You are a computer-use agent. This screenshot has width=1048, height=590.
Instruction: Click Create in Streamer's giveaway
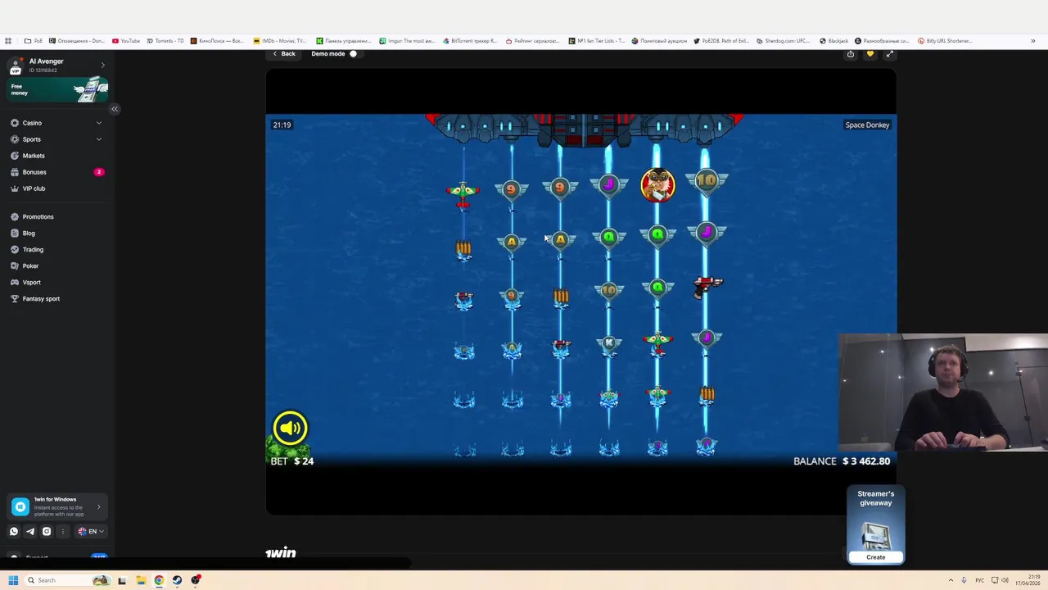coord(876,557)
